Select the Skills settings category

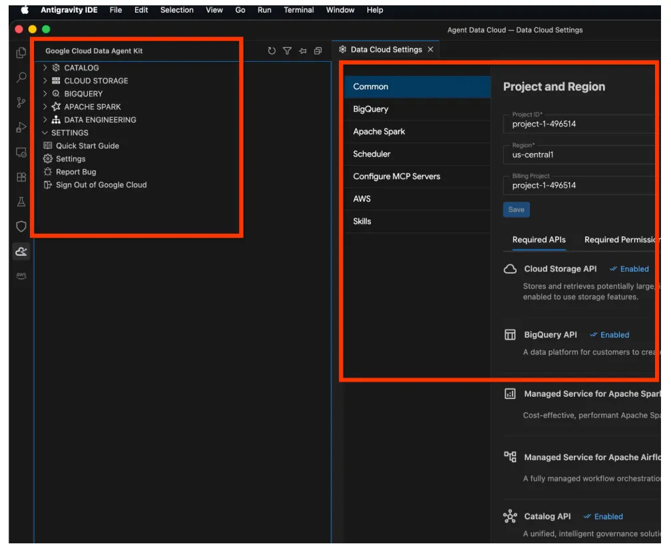click(417, 221)
